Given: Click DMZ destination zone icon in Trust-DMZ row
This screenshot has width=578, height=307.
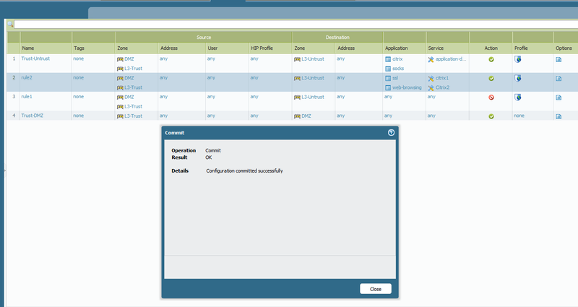Looking at the screenshot, I should tap(297, 116).
